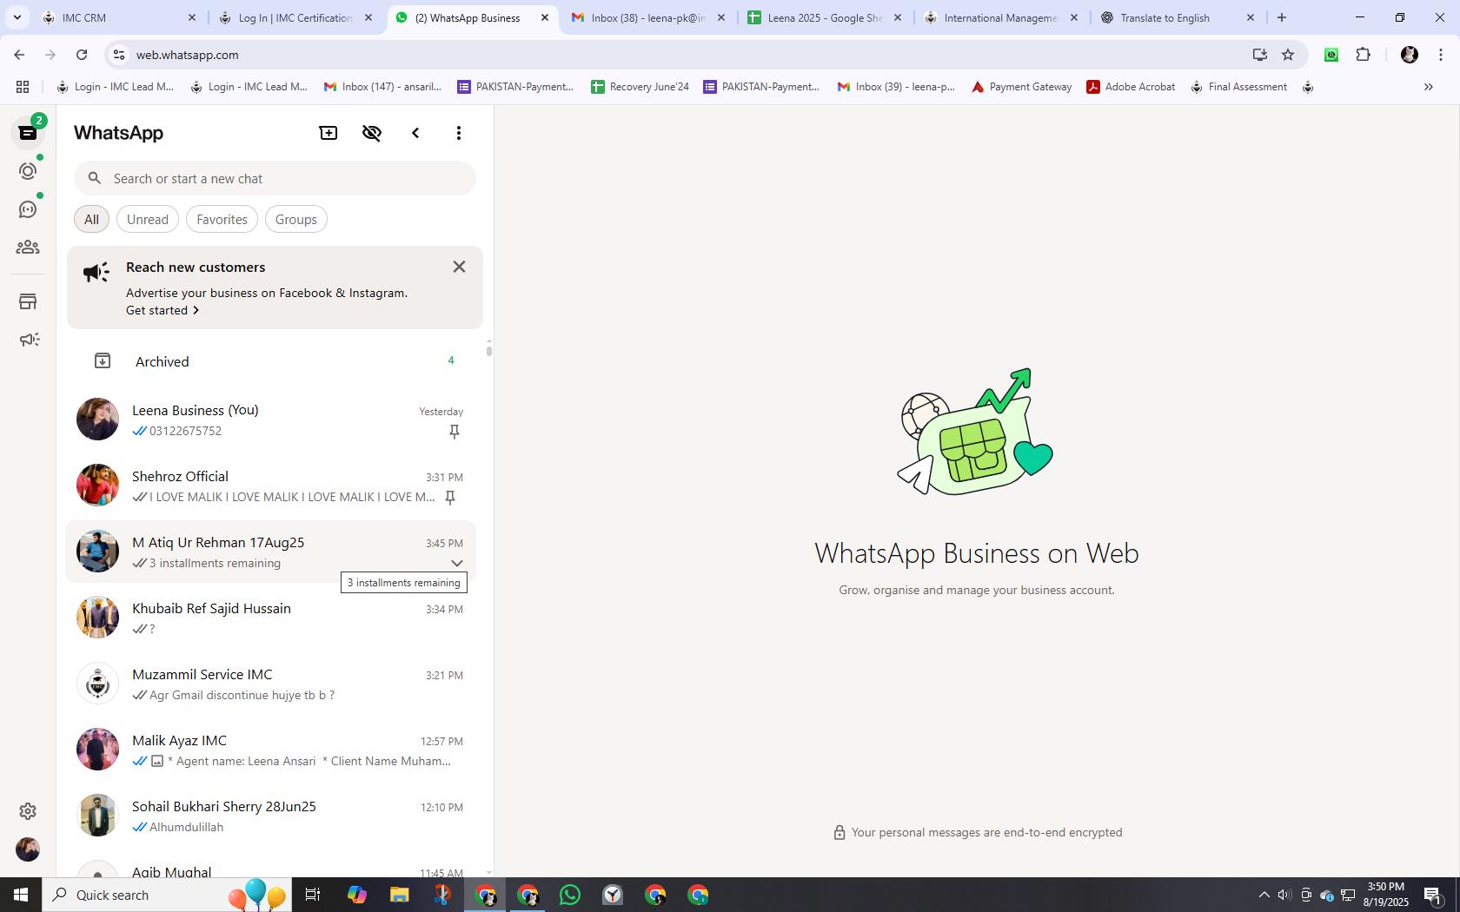Open the Archived chats row
Image resolution: width=1460 pixels, height=912 pixels.
[275, 361]
